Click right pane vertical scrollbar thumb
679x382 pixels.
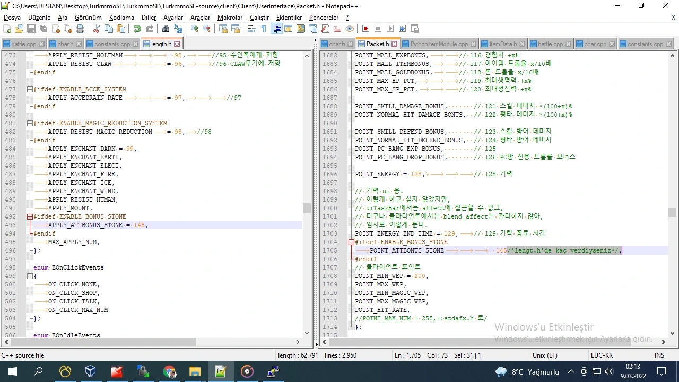[x=672, y=212]
